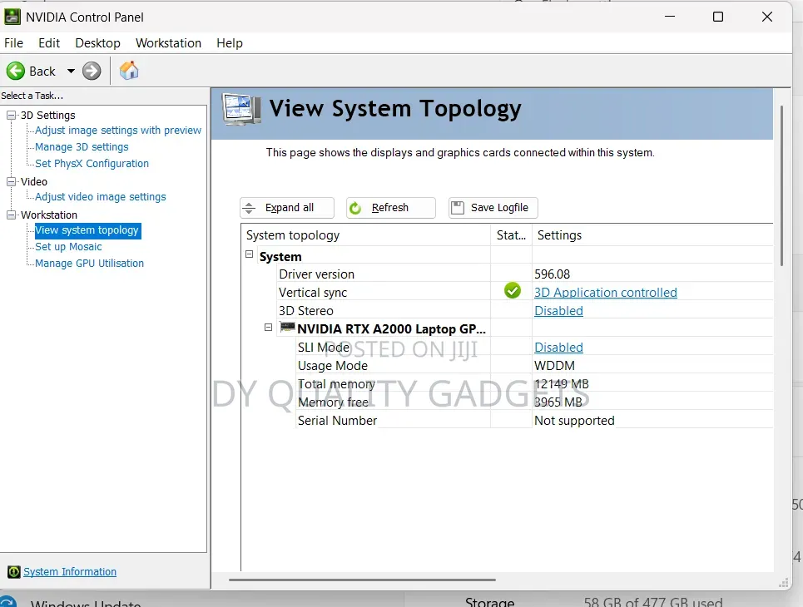Image resolution: width=803 pixels, height=607 pixels.
Task: Click the green Vertical sync status checkmark
Action: pos(512,291)
